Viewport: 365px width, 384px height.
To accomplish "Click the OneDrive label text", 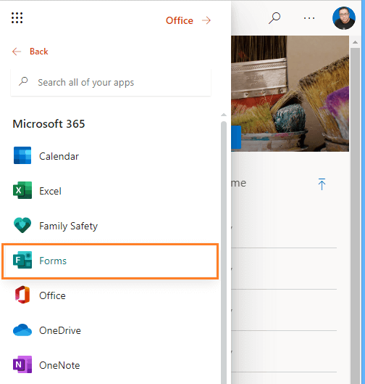I will pyautogui.click(x=60, y=330).
